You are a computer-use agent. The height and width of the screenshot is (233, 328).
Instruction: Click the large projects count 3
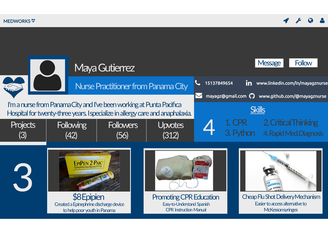click(x=23, y=177)
